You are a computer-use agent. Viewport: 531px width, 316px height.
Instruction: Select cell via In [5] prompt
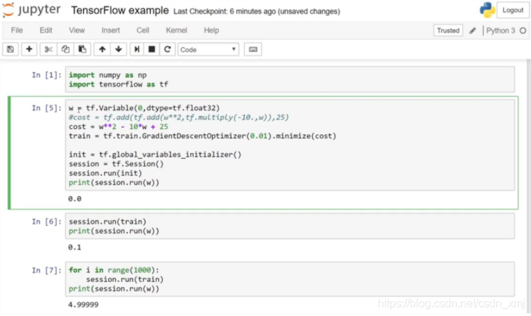pyautogui.click(x=46, y=108)
